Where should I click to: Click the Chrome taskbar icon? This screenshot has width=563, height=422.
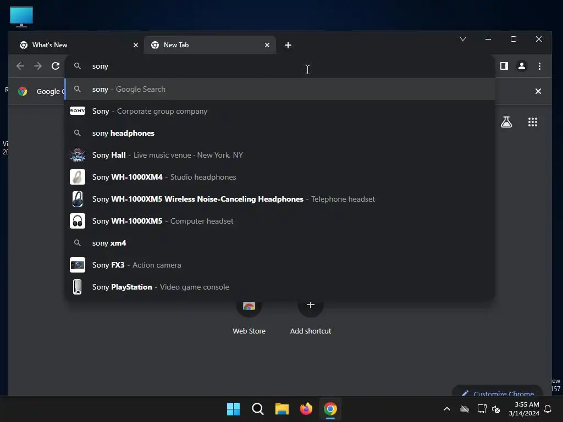[x=330, y=409]
